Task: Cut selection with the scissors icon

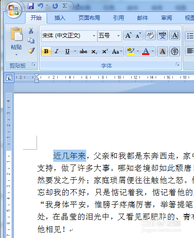Action: (x=31, y=31)
